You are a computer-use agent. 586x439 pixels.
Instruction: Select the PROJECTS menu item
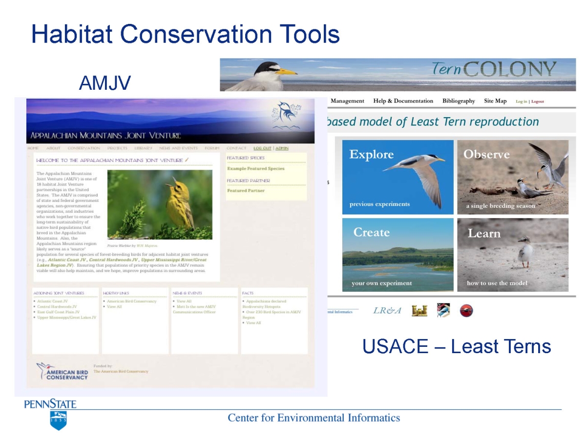117,148
